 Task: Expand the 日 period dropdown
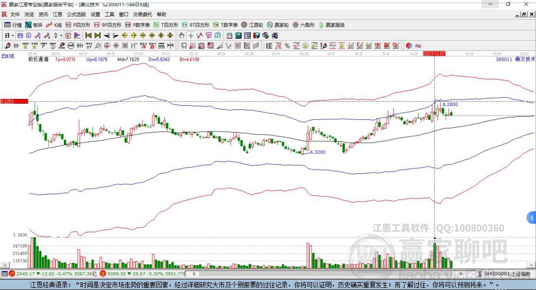coord(13,36)
